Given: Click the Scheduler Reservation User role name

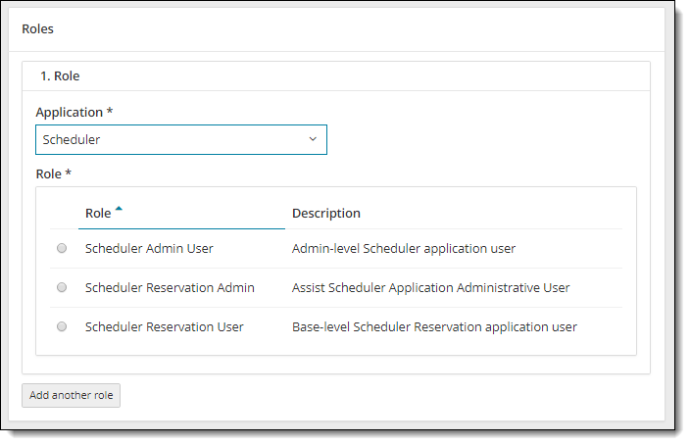Looking at the screenshot, I should pyautogui.click(x=165, y=327).
